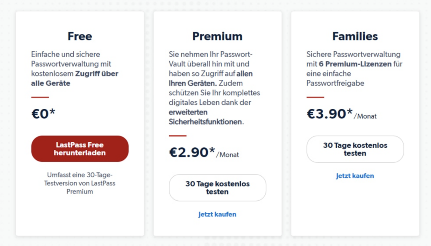Select the Free plan heading
The width and height of the screenshot is (431, 246).
[x=80, y=36]
